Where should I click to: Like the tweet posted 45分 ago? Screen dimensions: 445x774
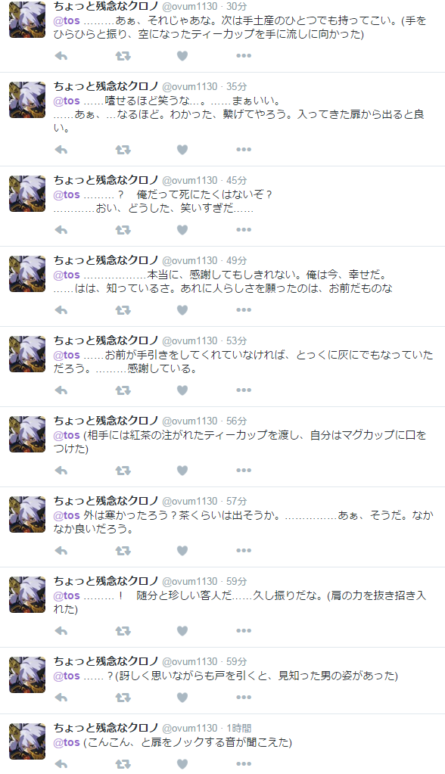click(182, 230)
